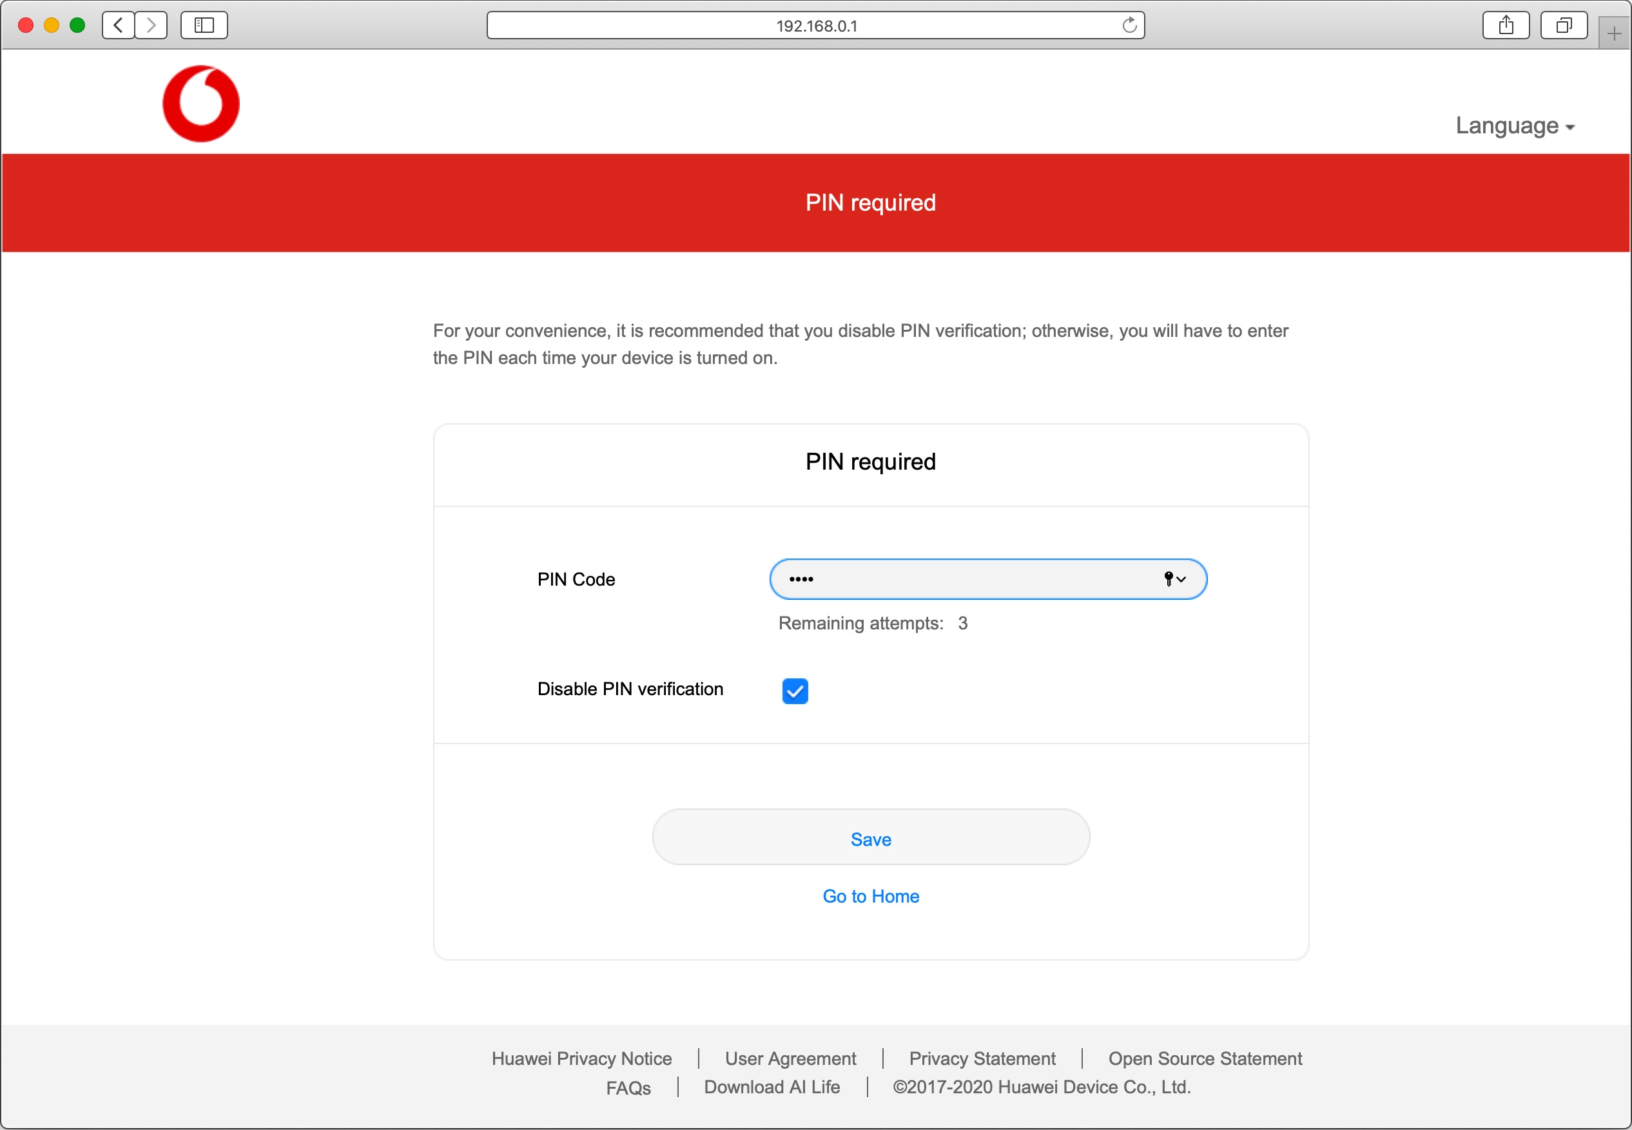
Task: Click the Save button
Action: pos(871,838)
